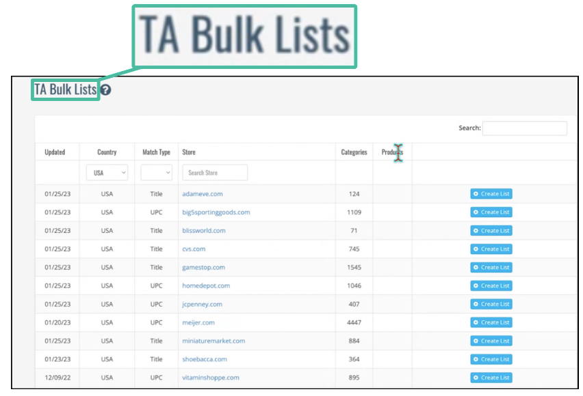Screen dimensions: 583x396
Task: Click the 12/09/22 updated date
Action: 57,378
